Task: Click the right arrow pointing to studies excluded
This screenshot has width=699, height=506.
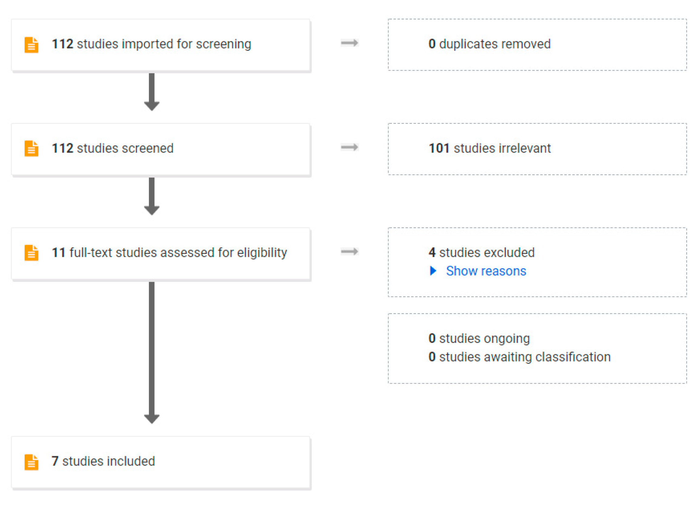Action: click(x=349, y=252)
